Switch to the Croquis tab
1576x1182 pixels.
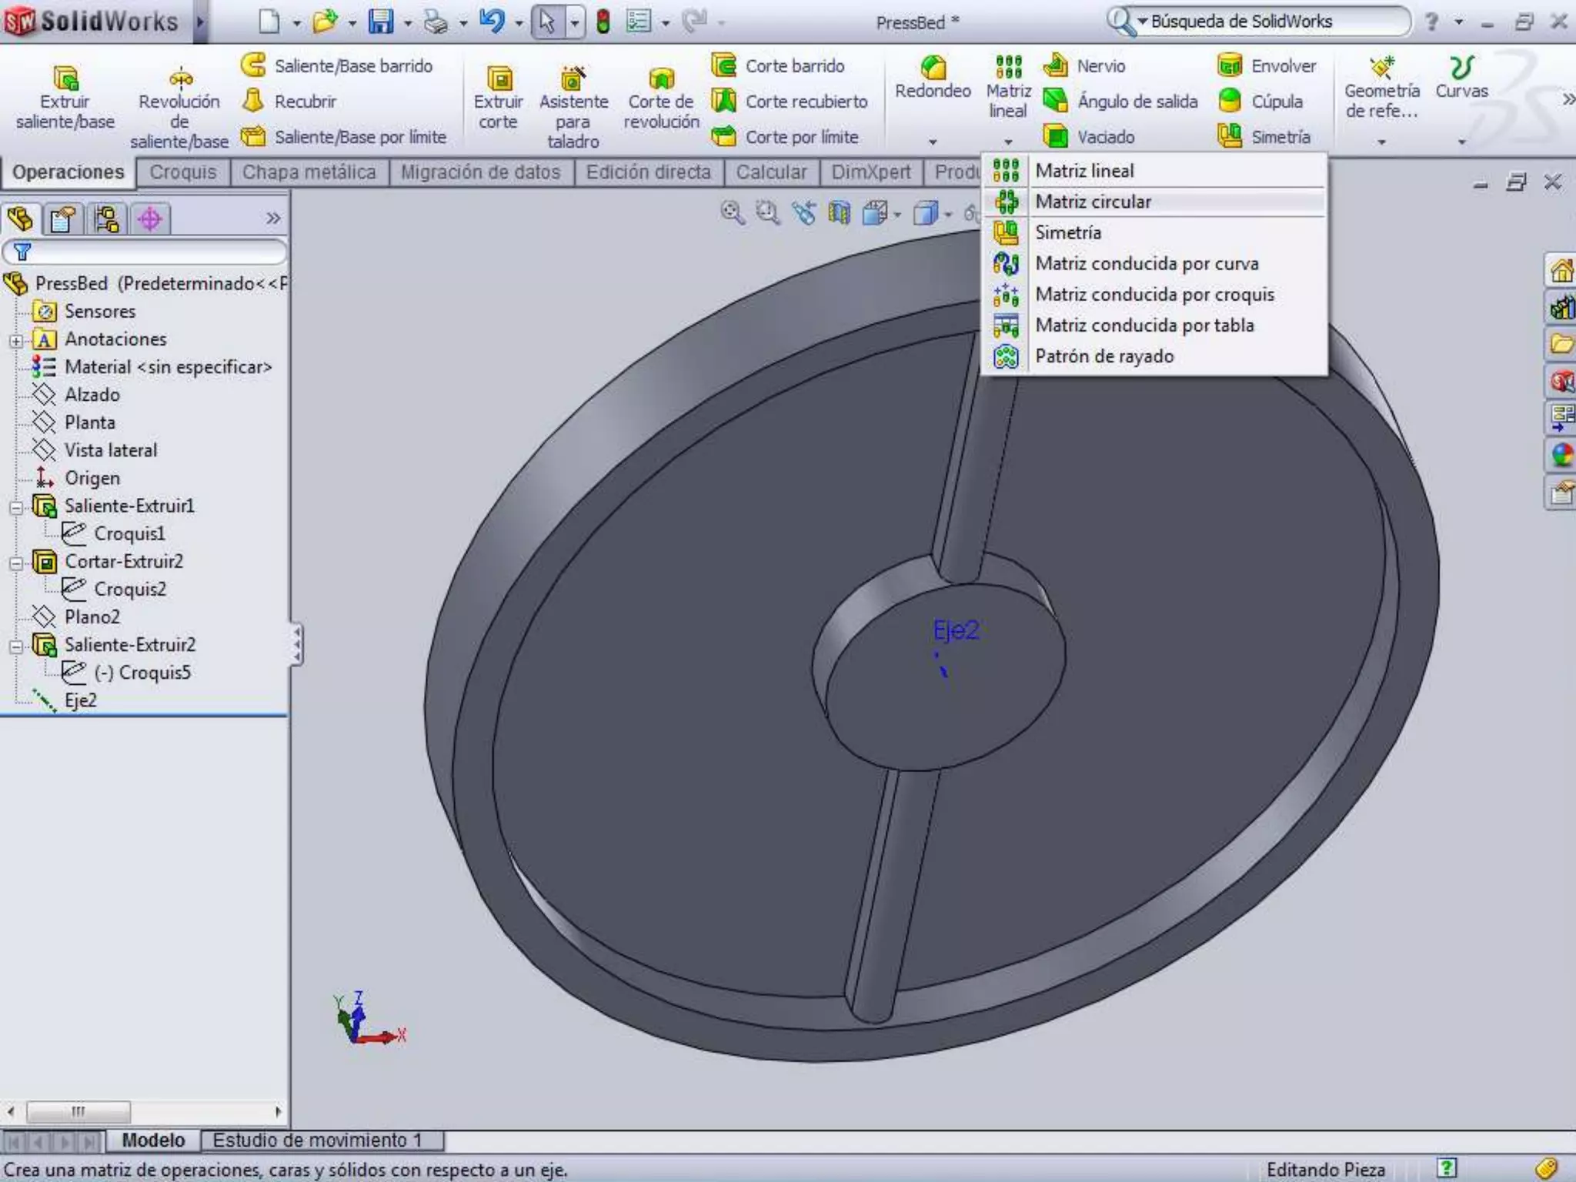pos(183,172)
